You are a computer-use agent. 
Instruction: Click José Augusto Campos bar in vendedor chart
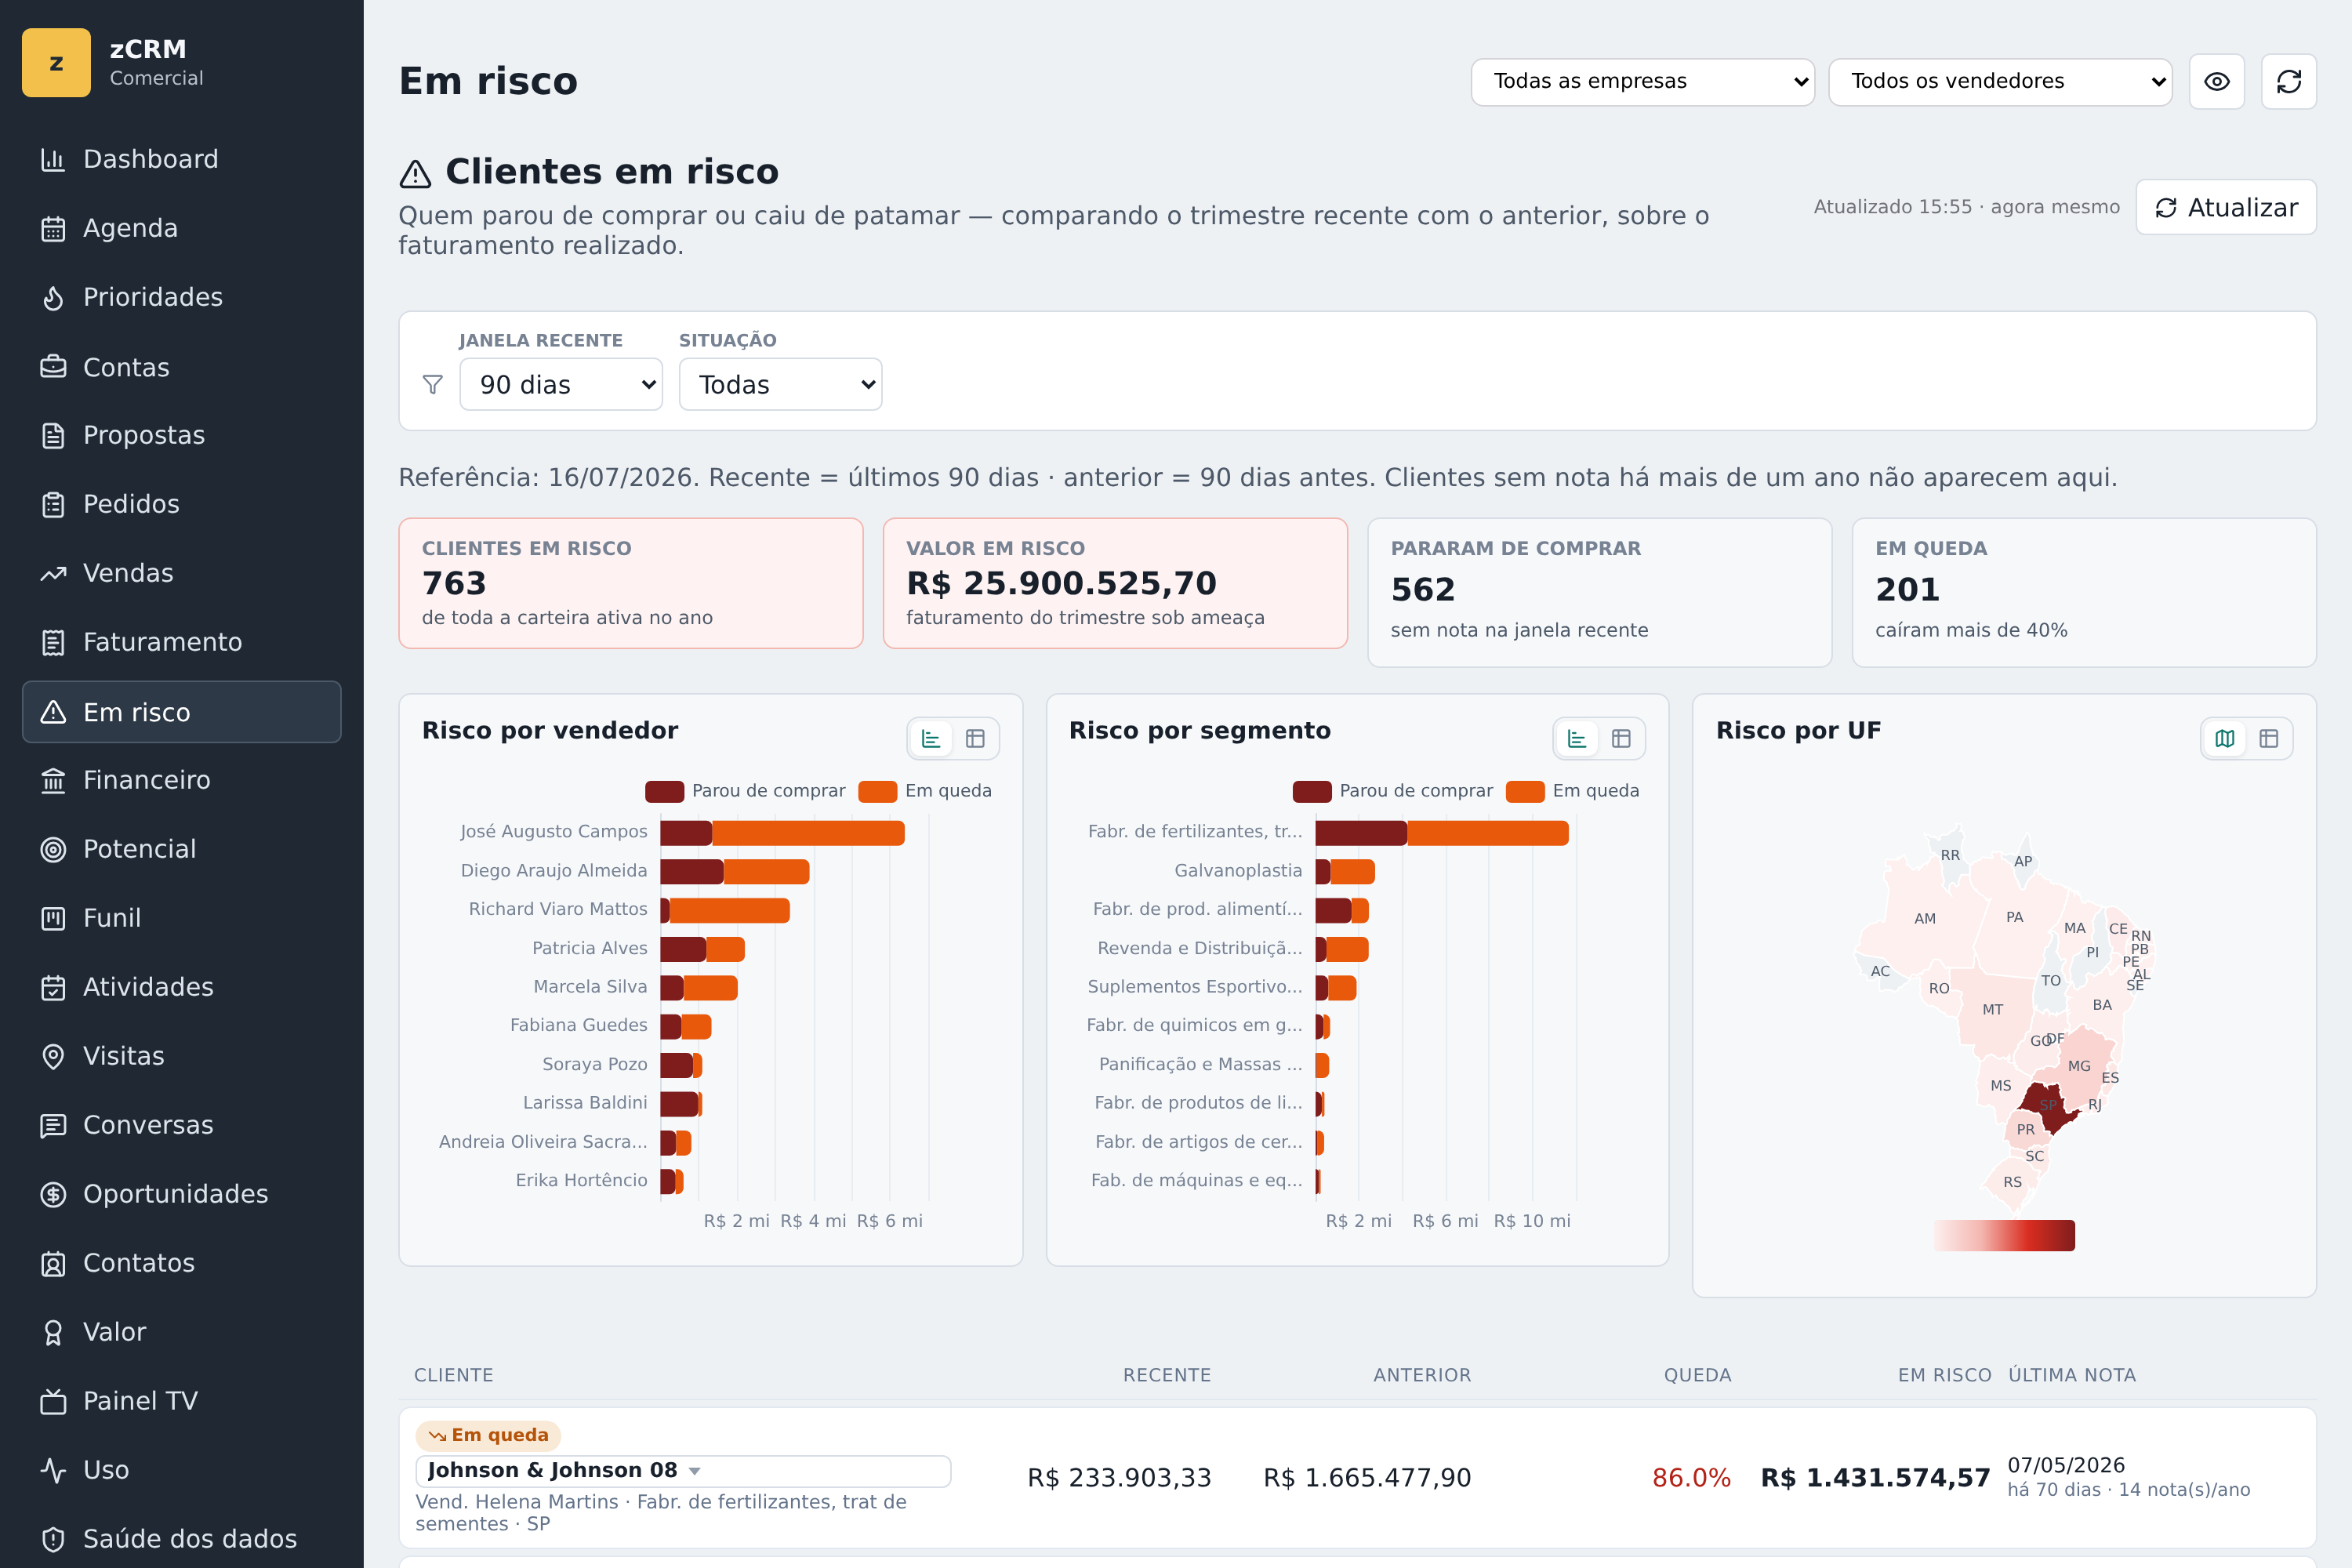click(x=782, y=832)
